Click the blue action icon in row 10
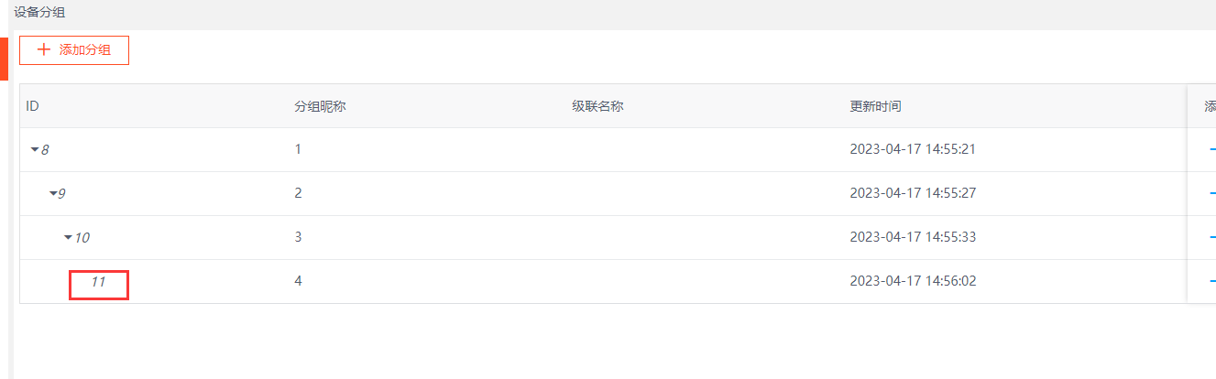Image resolution: width=1216 pixels, height=379 pixels. [1211, 236]
